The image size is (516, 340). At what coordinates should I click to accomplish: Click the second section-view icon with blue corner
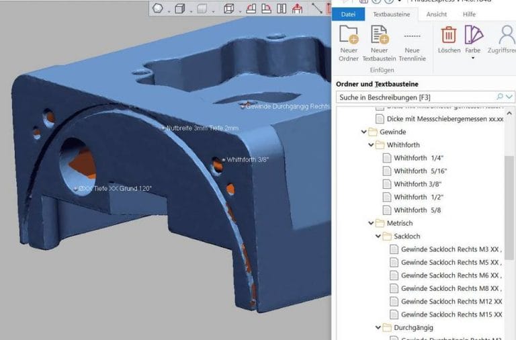click(266, 8)
